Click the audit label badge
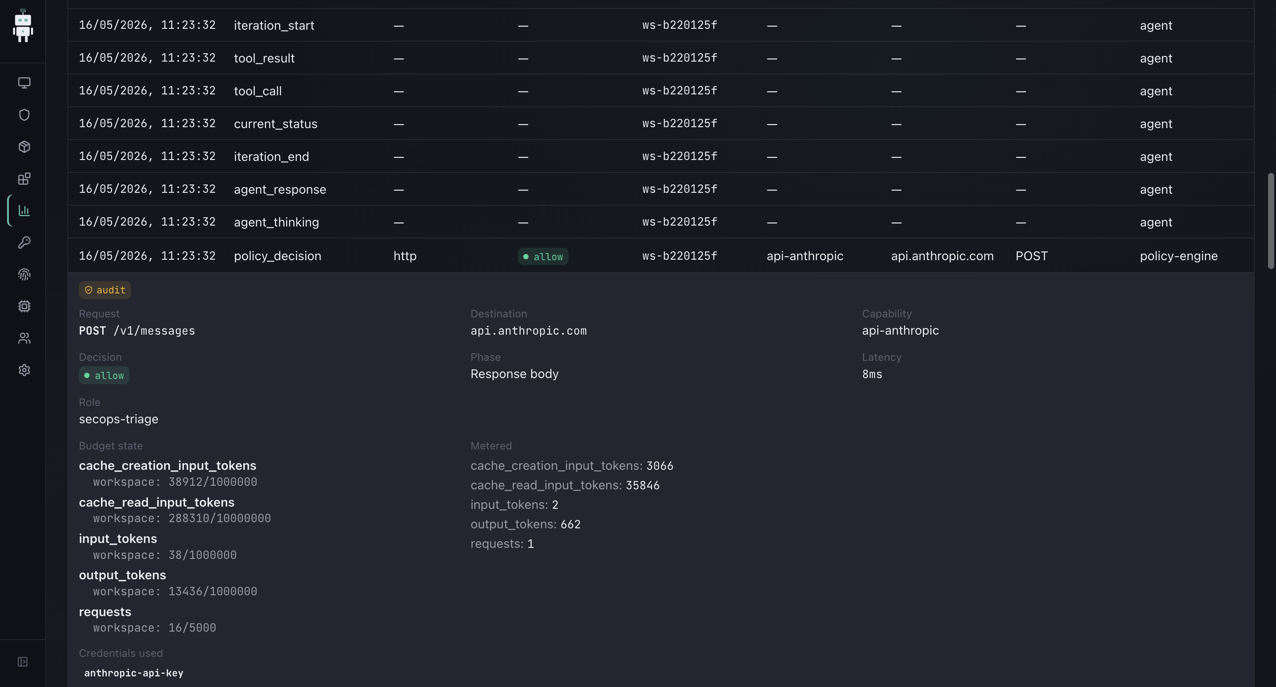 105,290
